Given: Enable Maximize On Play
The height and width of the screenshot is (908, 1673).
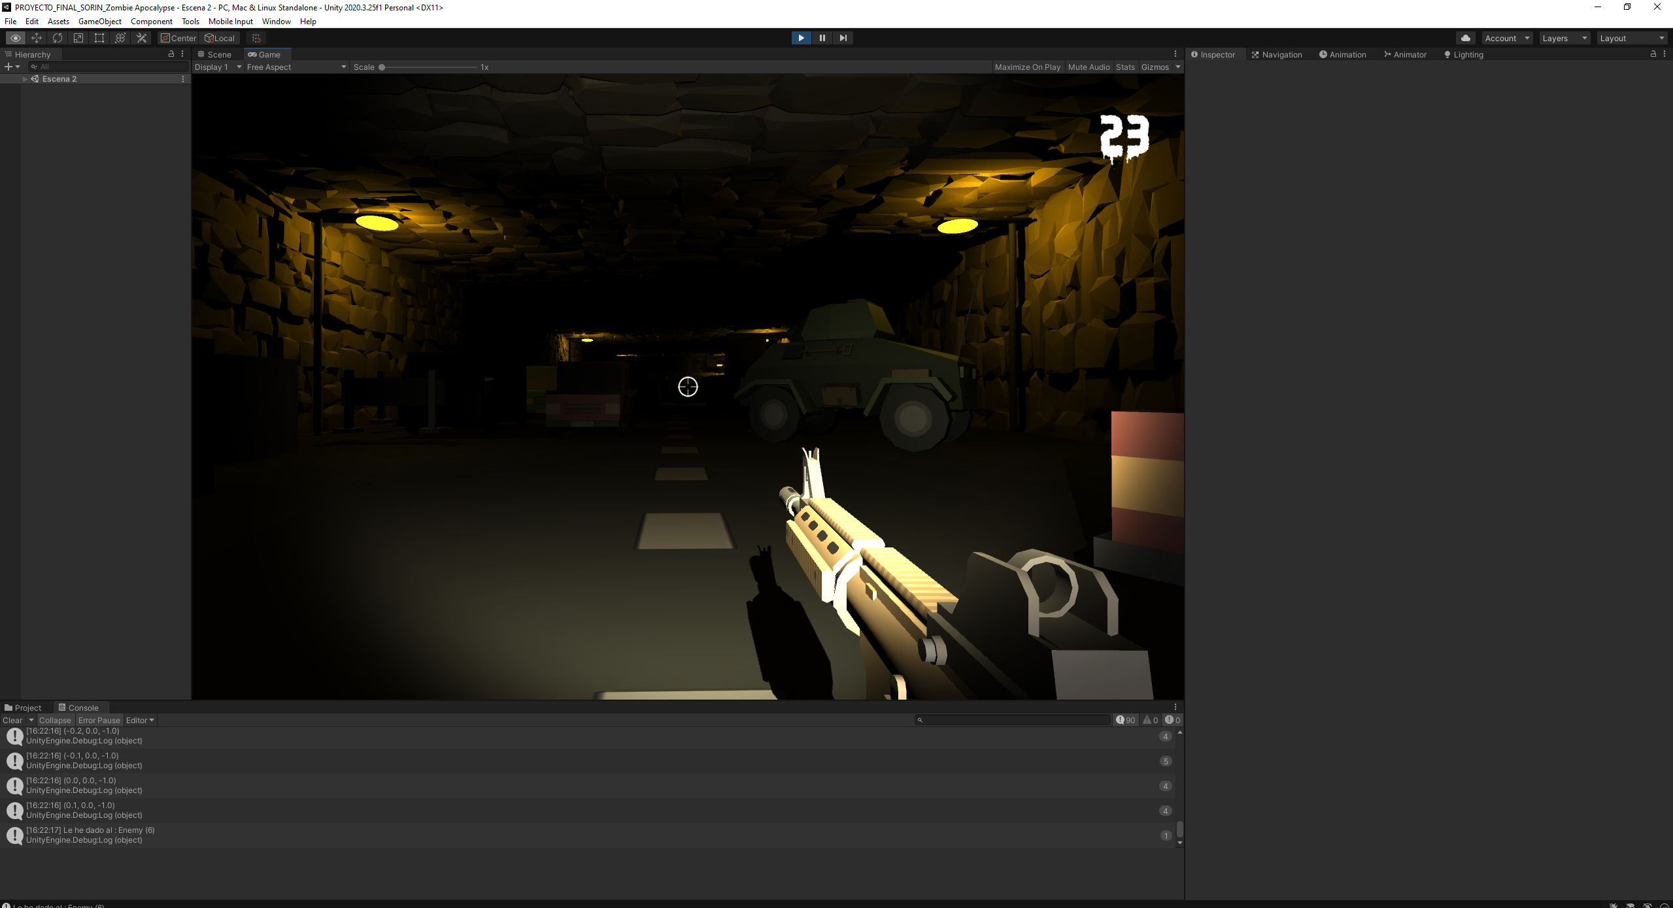Looking at the screenshot, I should (x=1027, y=67).
